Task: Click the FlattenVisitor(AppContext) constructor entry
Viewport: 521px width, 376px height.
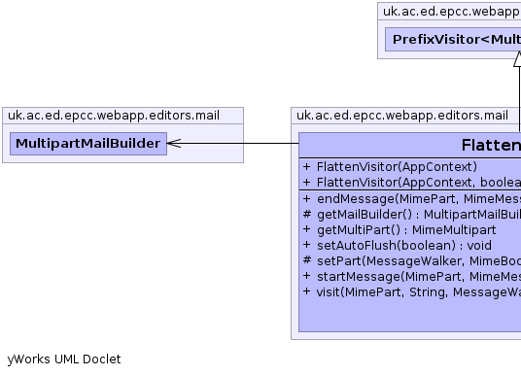Action: (x=390, y=167)
